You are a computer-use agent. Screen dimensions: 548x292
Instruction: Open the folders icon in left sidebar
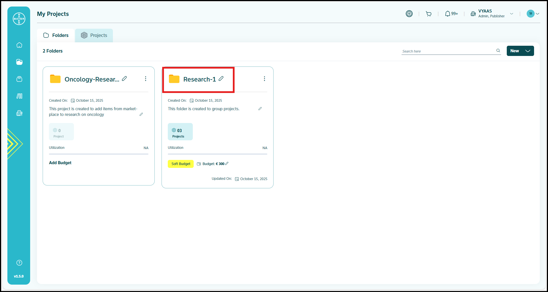tap(19, 62)
